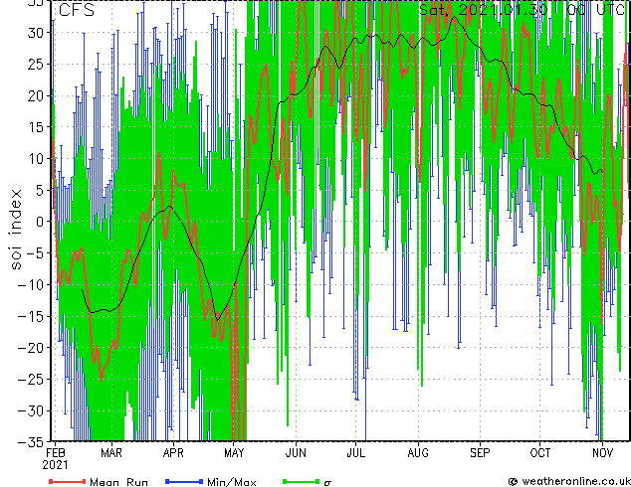The image size is (631, 487).
Task: Click the red Mean Run legend line
Action: pyautogui.click(x=68, y=481)
